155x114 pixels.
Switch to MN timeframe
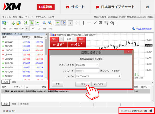pos(50,29)
